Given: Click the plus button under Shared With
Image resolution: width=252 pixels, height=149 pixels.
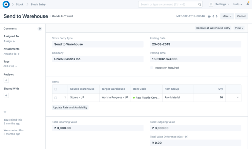Looking at the screenshot, I should coord(6,95).
